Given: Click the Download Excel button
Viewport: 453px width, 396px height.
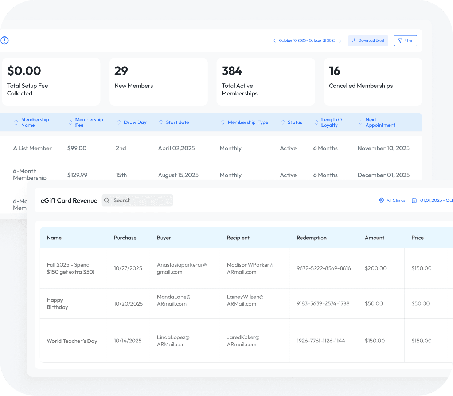Looking at the screenshot, I should 368,40.
